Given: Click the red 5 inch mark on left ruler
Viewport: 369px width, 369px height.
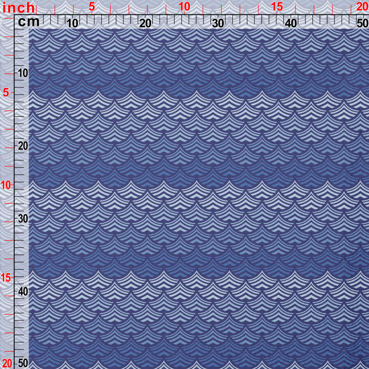Looking at the screenshot, I should pos(6,93).
